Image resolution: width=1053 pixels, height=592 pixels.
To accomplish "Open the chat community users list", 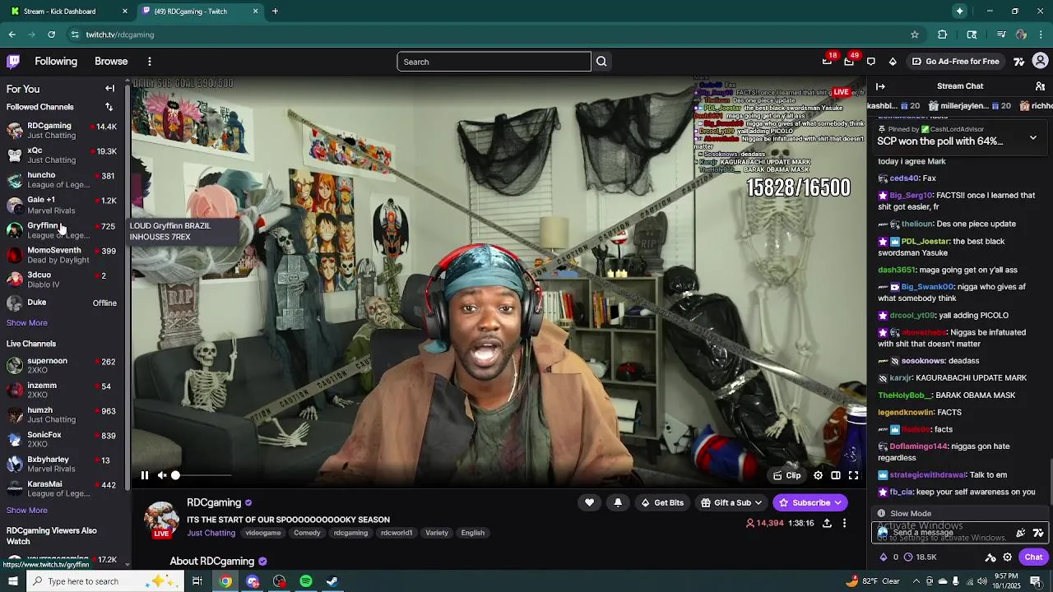I will [x=1040, y=86].
